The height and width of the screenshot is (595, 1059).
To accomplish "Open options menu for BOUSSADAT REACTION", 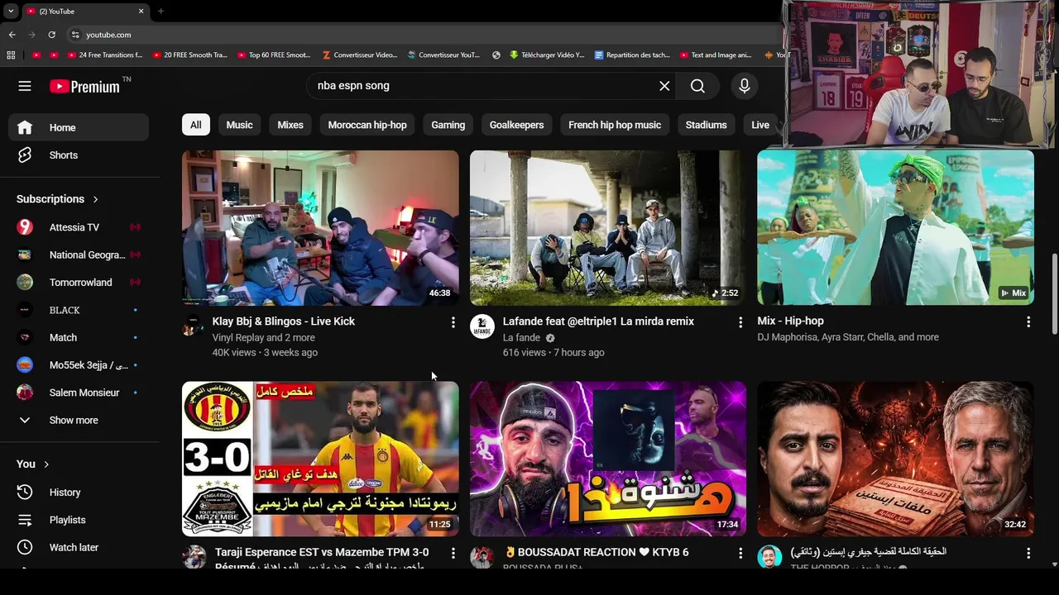I will coord(740,553).
